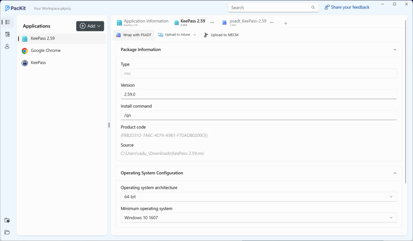This screenshot has width=413, height=241.
Task: Expand the Upload to Intune dropdown
Action: (195, 35)
